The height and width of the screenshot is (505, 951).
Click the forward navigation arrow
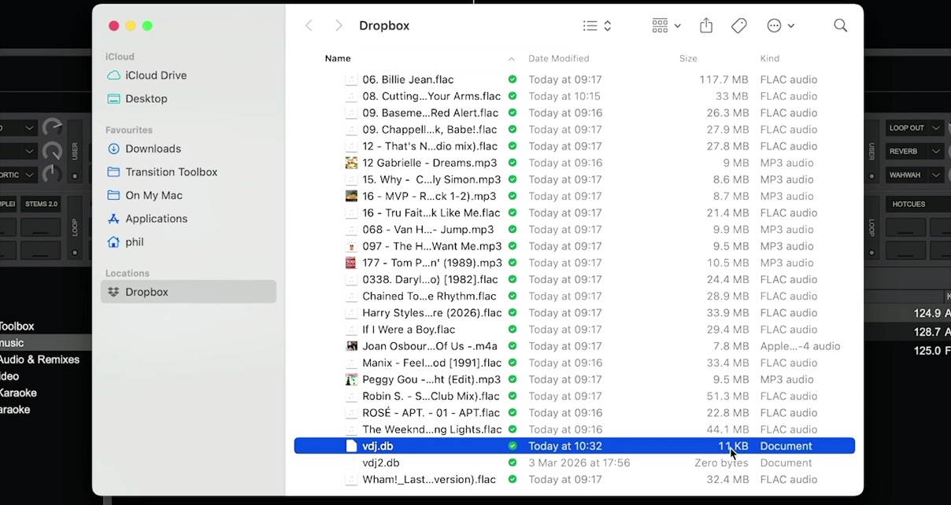coord(338,25)
